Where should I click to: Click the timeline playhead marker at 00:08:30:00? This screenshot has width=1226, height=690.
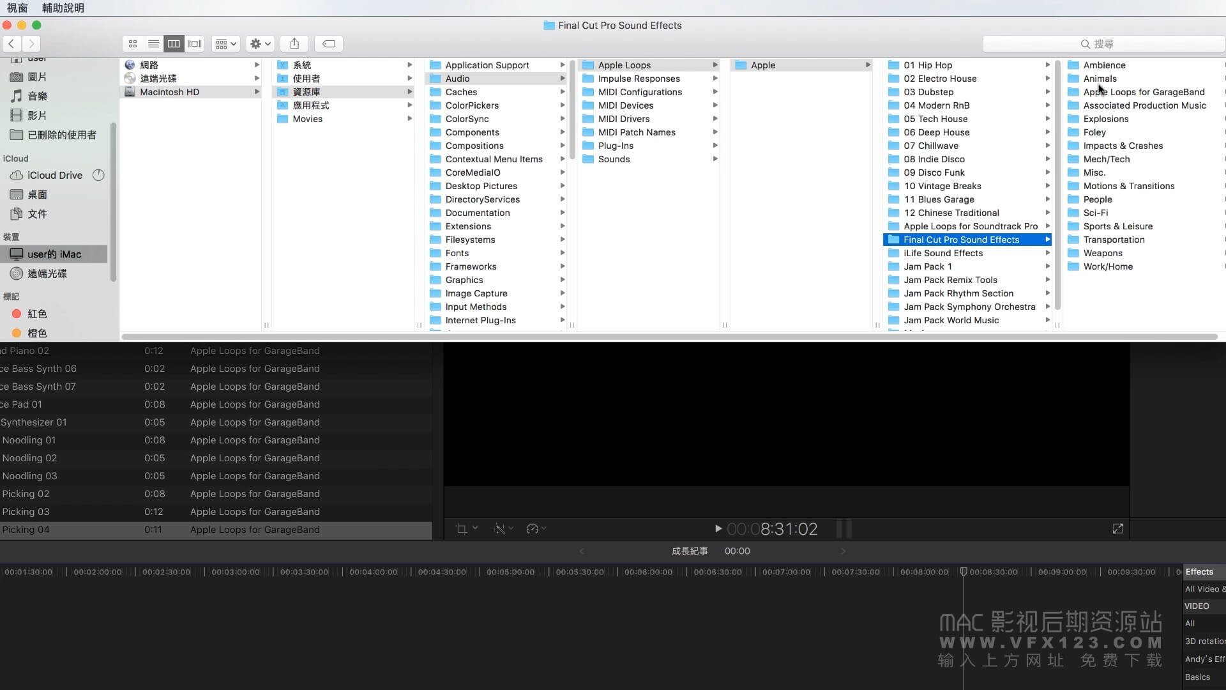(964, 571)
